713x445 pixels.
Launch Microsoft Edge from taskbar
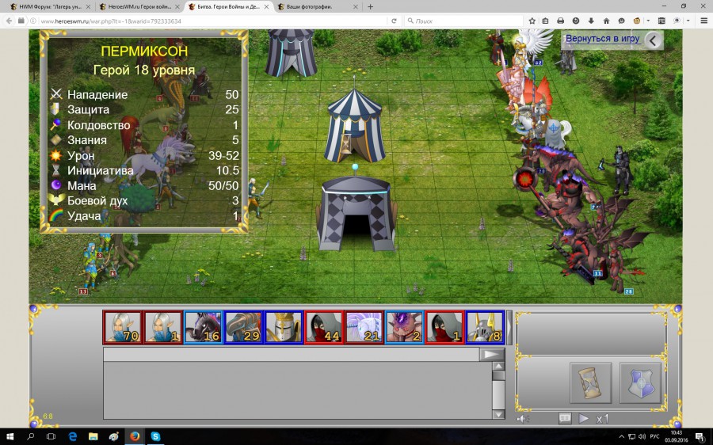[x=72, y=437]
